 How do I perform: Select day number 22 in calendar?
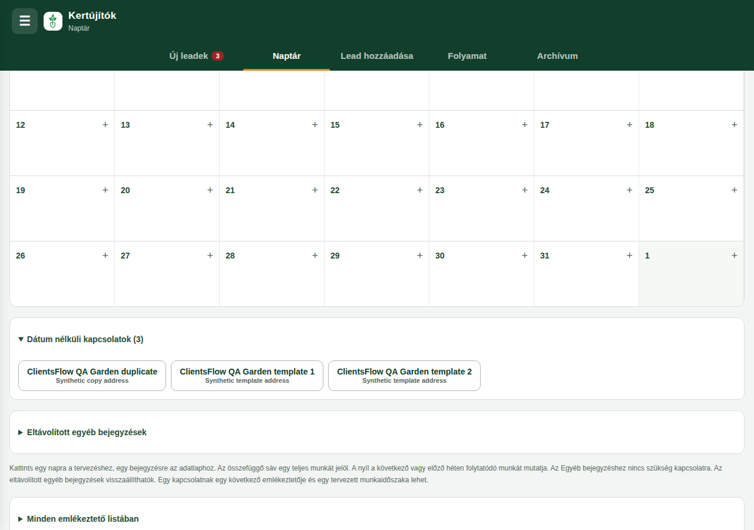tap(335, 190)
